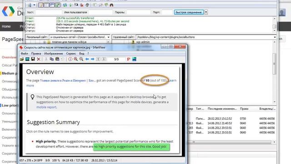291x164 pixels.
Task: Click the previous page up-arrow icon
Action: pos(98,59)
